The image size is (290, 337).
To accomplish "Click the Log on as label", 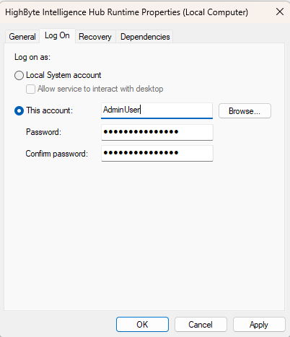I will click(32, 57).
